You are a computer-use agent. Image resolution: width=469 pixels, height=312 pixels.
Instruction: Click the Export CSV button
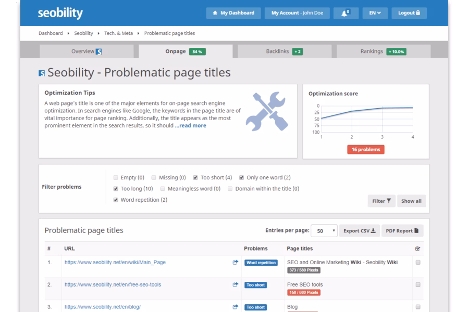360,231
